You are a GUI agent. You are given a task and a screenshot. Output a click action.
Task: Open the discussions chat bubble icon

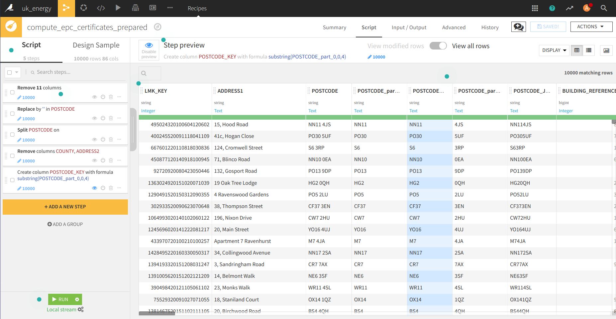click(x=518, y=27)
